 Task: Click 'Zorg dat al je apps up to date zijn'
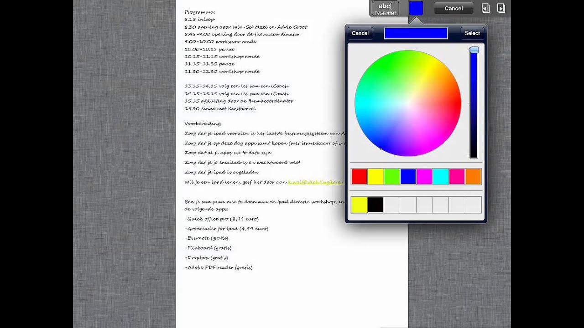[x=228, y=153]
